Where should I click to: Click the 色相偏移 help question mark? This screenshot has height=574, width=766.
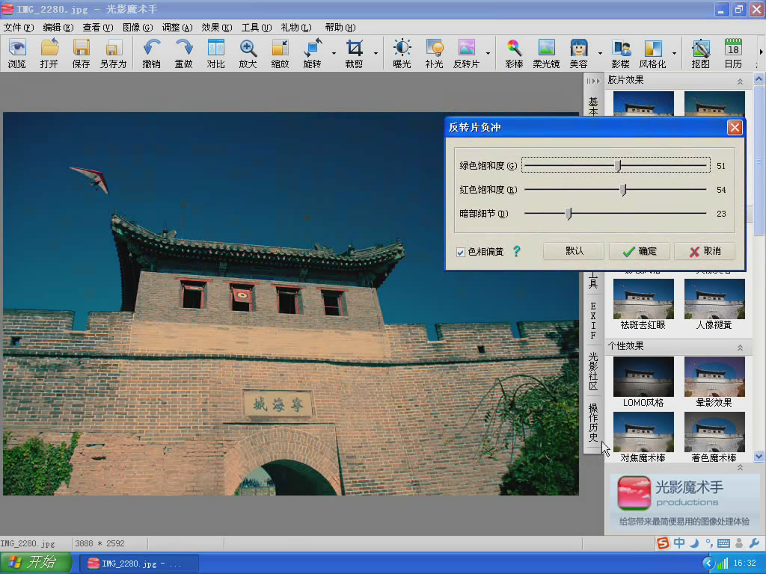point(516,251)
